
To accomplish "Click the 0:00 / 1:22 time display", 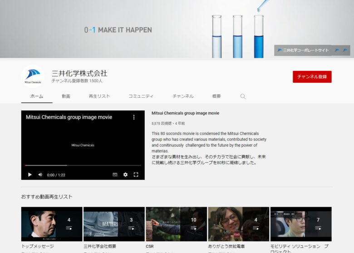I will tap(56, 175).
